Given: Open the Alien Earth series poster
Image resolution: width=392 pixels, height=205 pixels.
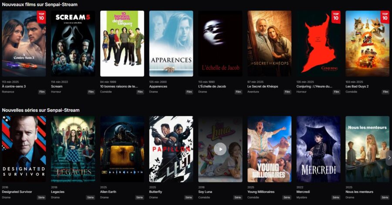Looking at the screenshot, I should (122, 149).
